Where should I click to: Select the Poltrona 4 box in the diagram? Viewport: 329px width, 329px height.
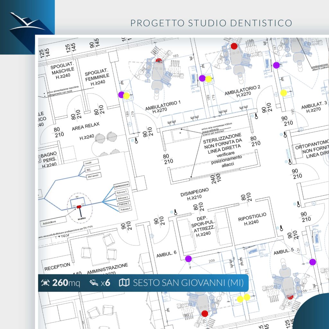tap(125, 209)
